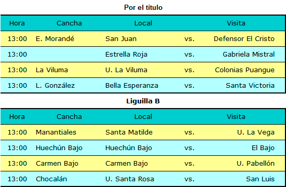Select the Manantiales field cell
Screen dimensions: 286x187
(x=56, y=132)
